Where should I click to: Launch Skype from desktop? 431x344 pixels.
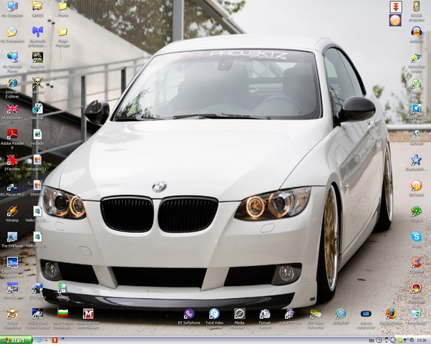416,239
